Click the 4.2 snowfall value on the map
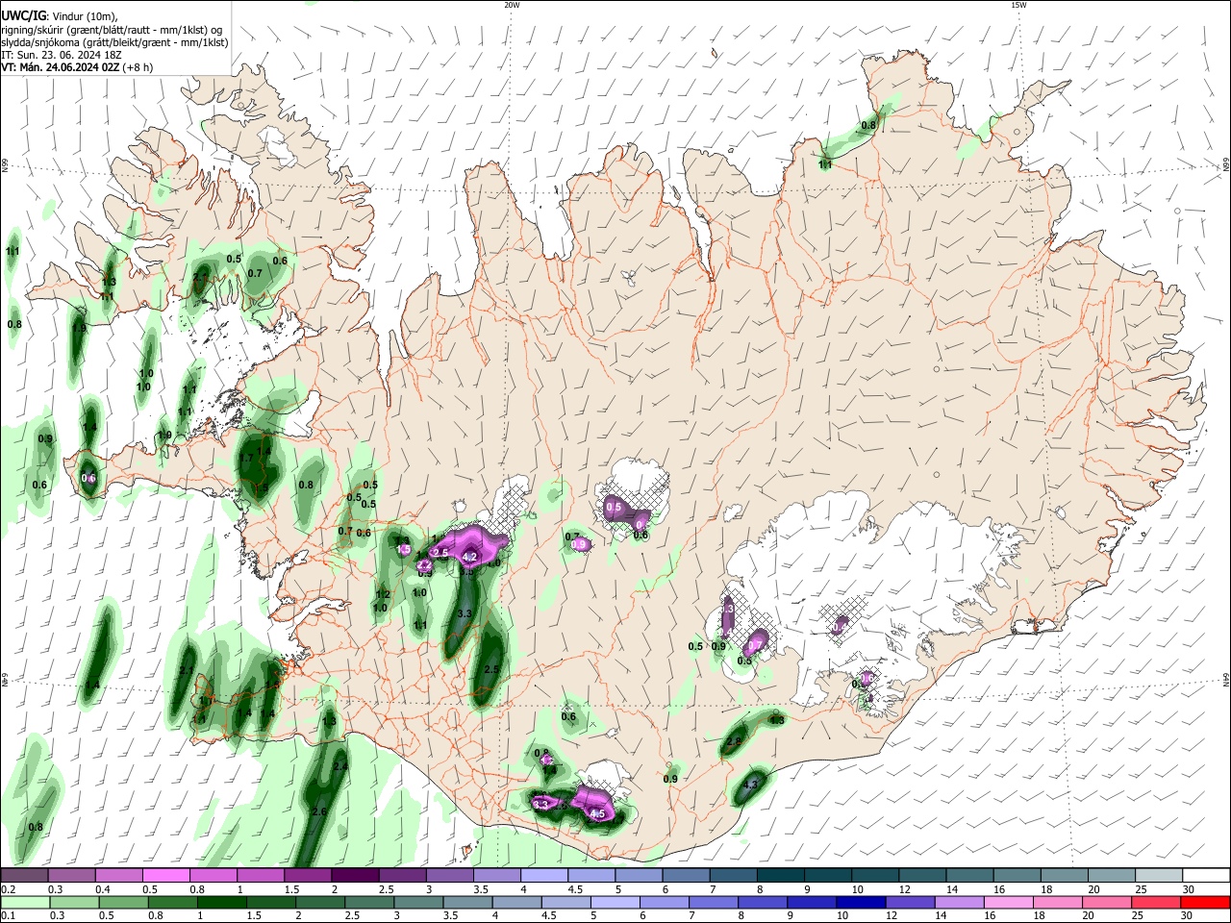 pos(469,557)
